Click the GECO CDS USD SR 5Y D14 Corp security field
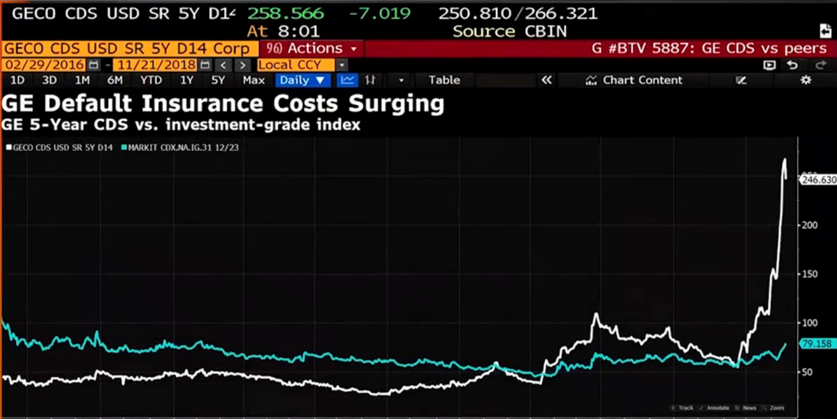Image resolution: width=837 pixels, height=419 pixels. pos(129,49)
